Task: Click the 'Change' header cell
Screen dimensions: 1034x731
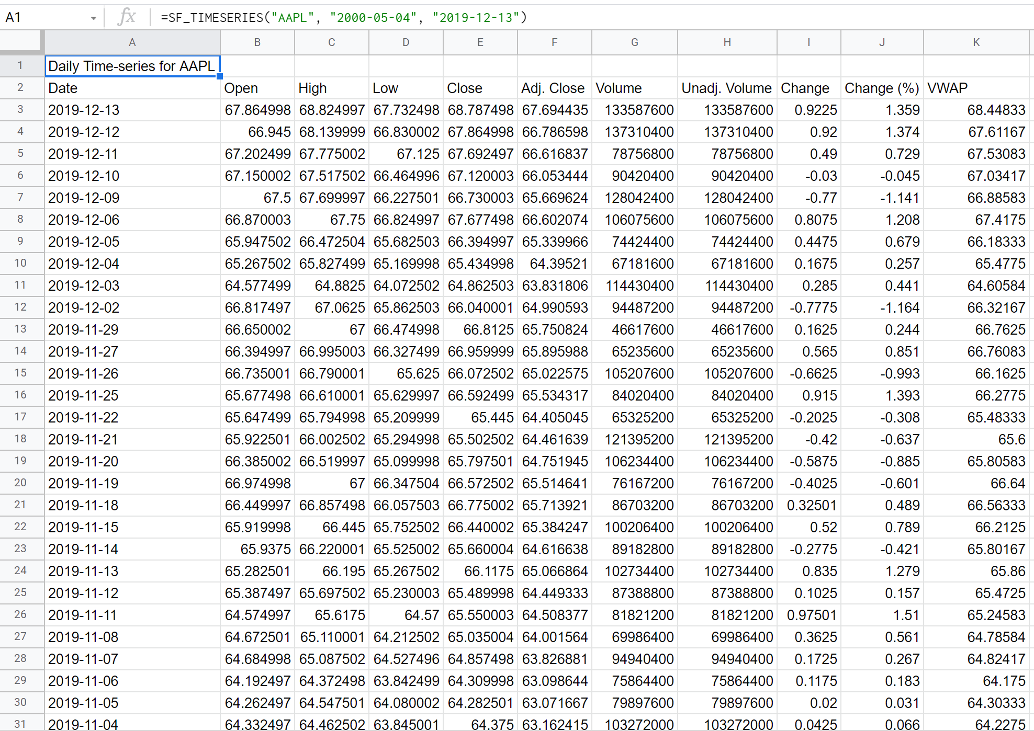Action: point(809,88)
